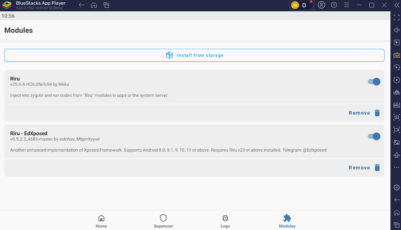Click the 'Inject into zygote' description text
The image size is (401, 230).
(89, 96)
